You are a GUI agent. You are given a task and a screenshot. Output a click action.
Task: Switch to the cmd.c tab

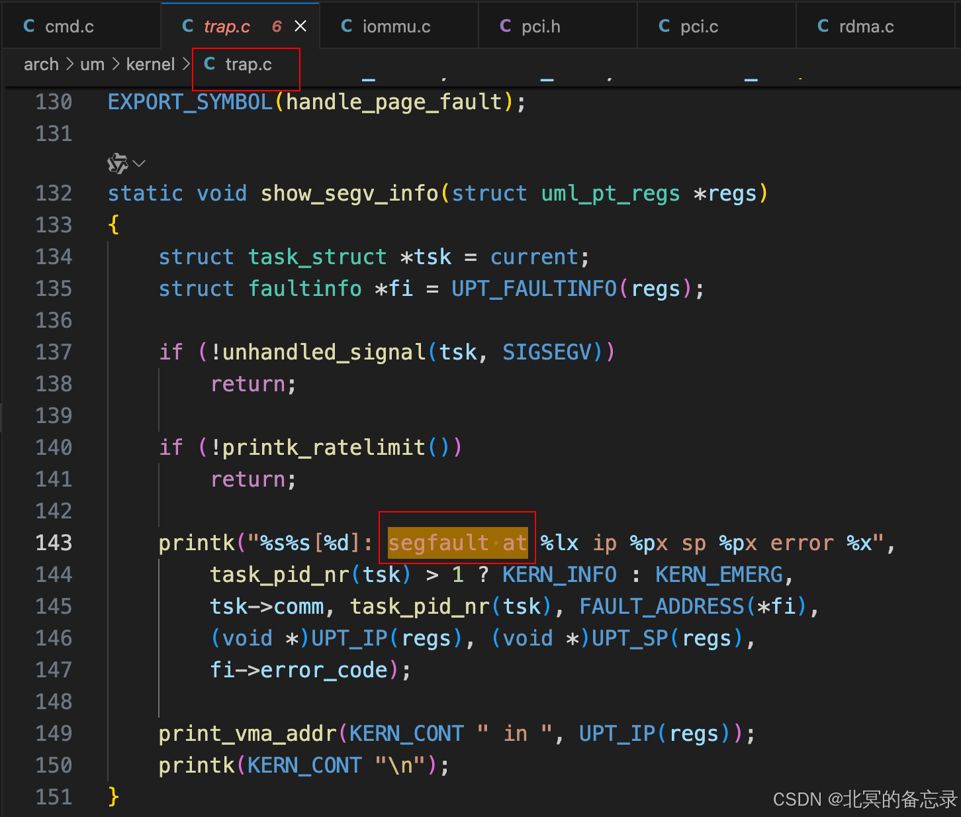tap(81, 26)
